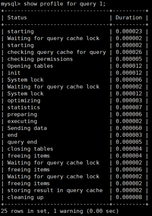
Task: Click the cleaning up status row
Action: 75,197
